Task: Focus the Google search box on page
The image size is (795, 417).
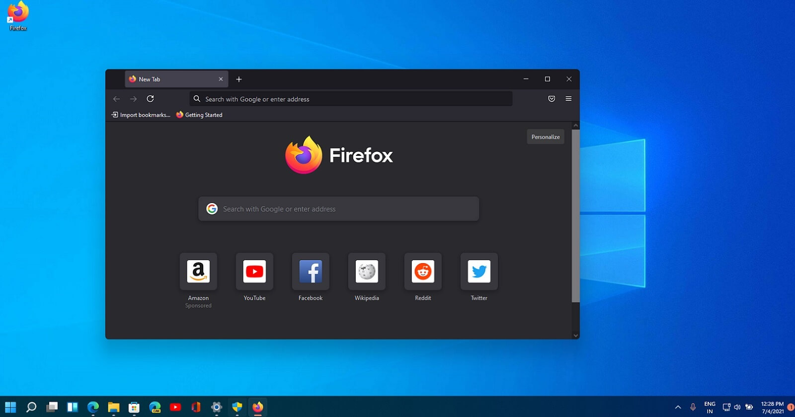Action: coord(338,209)
